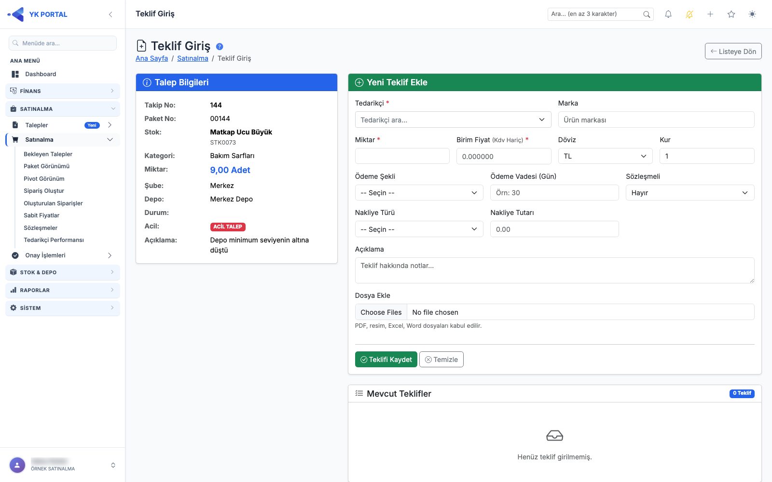Image resolution: width=772 pixels, height=482 pixels.
Task: Collapse the sidebar with the arrow icon
Action: 110,14
